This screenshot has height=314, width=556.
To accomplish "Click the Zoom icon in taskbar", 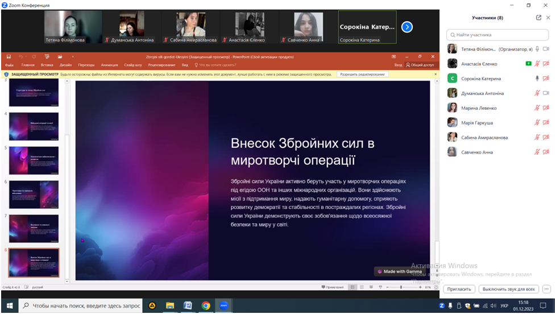I will (223, 306).
